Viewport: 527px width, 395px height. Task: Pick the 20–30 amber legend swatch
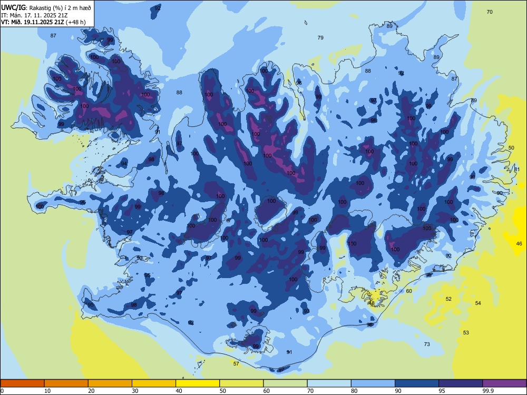pos(110,383)
